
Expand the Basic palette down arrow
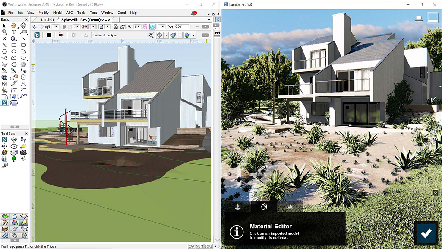tap(15, 127)
